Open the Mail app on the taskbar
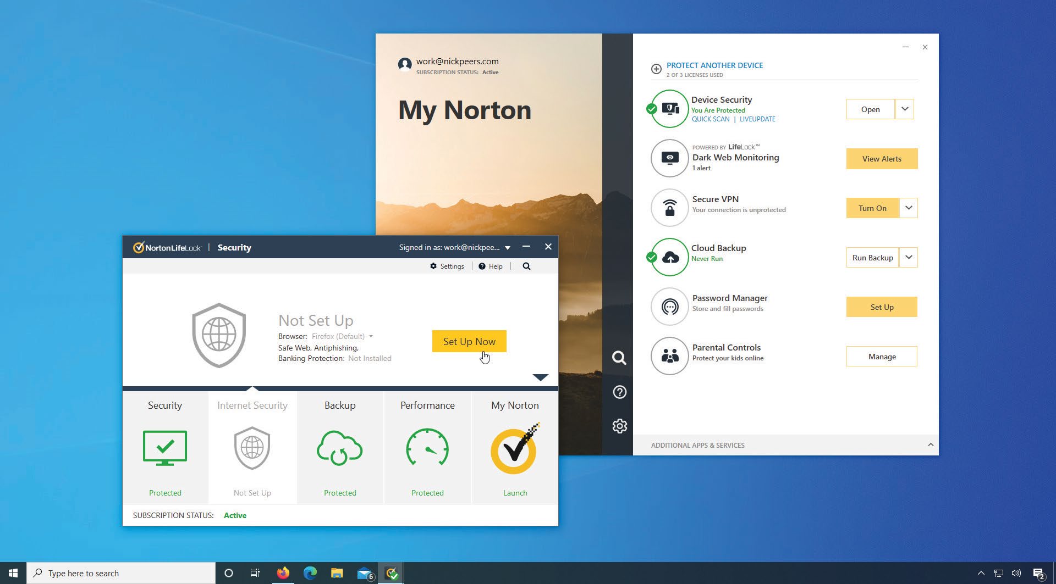1056x584 pixels. pyautogui.click(x=365, y=574)
